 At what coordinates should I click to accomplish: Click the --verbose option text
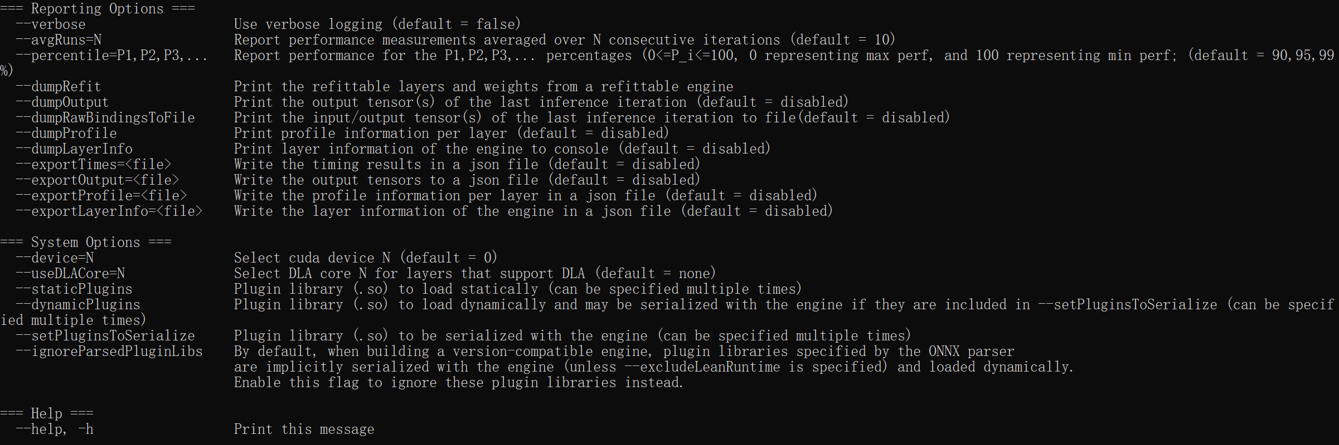tap(51, 24)
